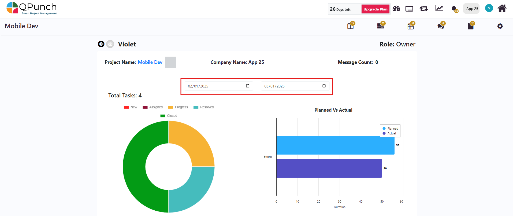Open the dashboard speedometer icon
The image size is (513, 216).
point(396,9)
